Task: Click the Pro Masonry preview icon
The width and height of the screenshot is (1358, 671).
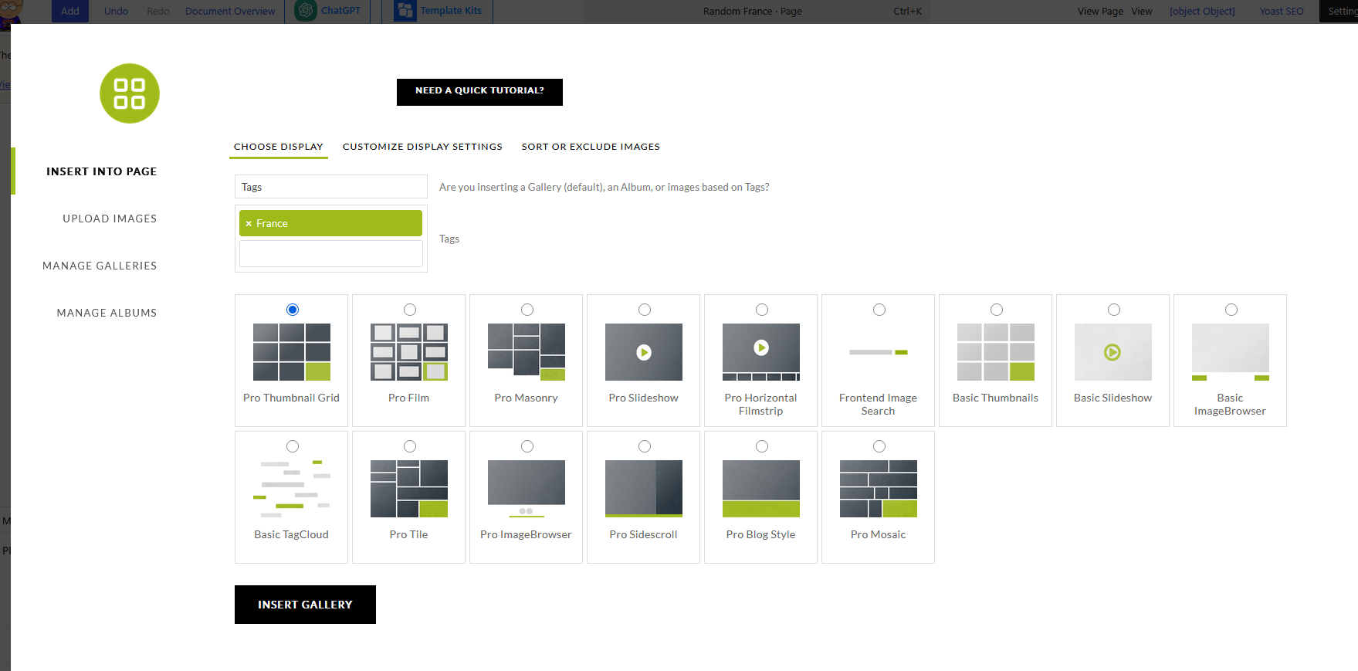Action: pos(527,352)
